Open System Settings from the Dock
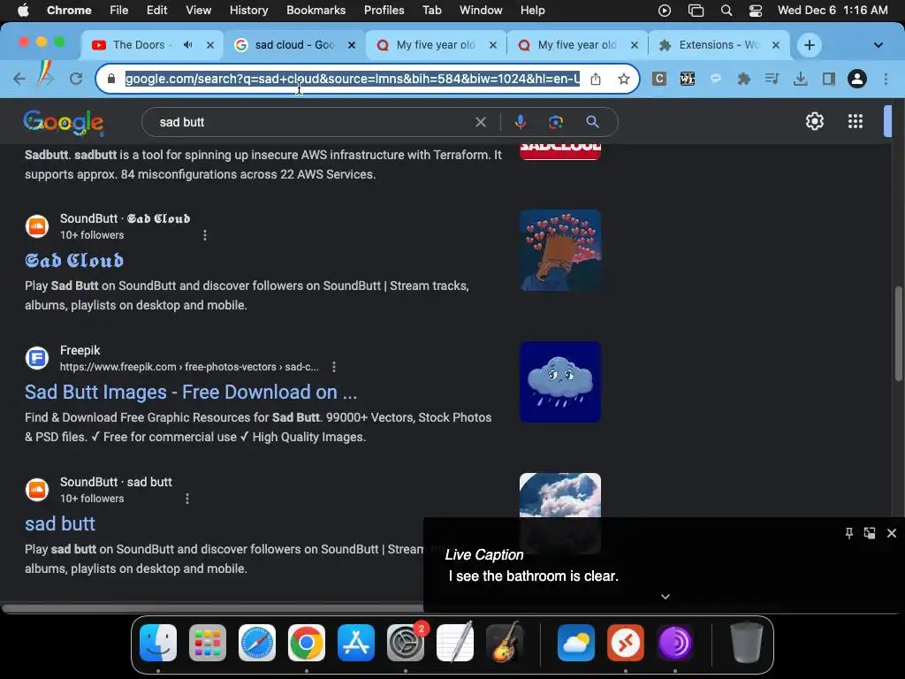Viewport: 905px width, 679px height. (x=405, y=643)
